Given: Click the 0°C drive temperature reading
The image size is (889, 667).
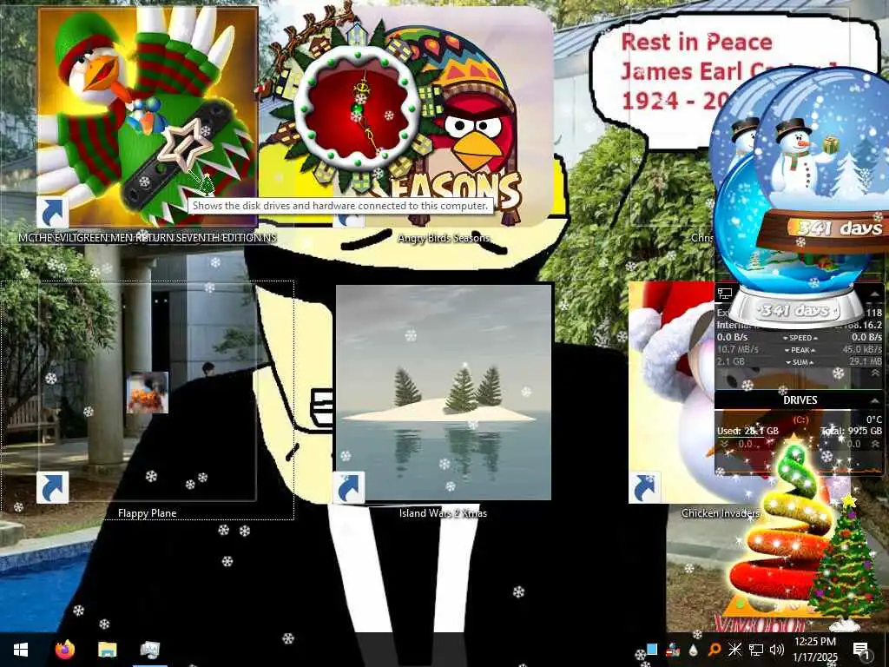Looking at the screenshot, I should click(x=873, y=419).
